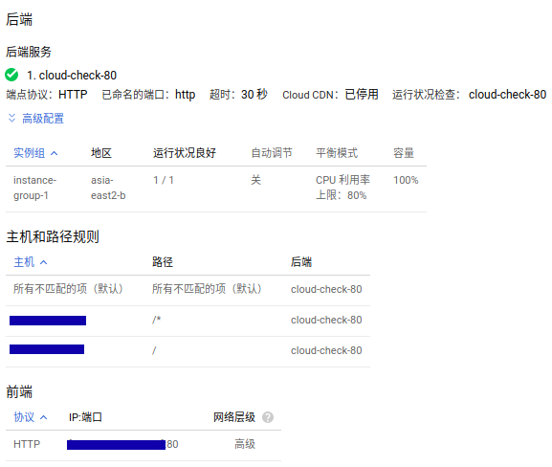Image resolution: width=552 pixels, height=467 pixels.
Task: Click the network tier help question icon
Action: coord(268,417)
